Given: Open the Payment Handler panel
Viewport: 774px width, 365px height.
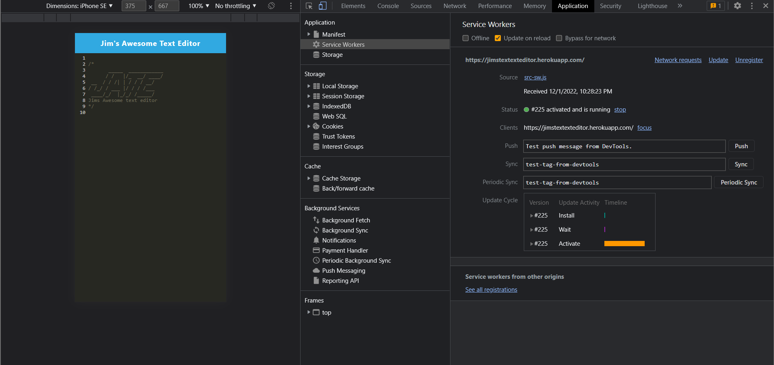Looking at the screenshot, I should (345, 250).
